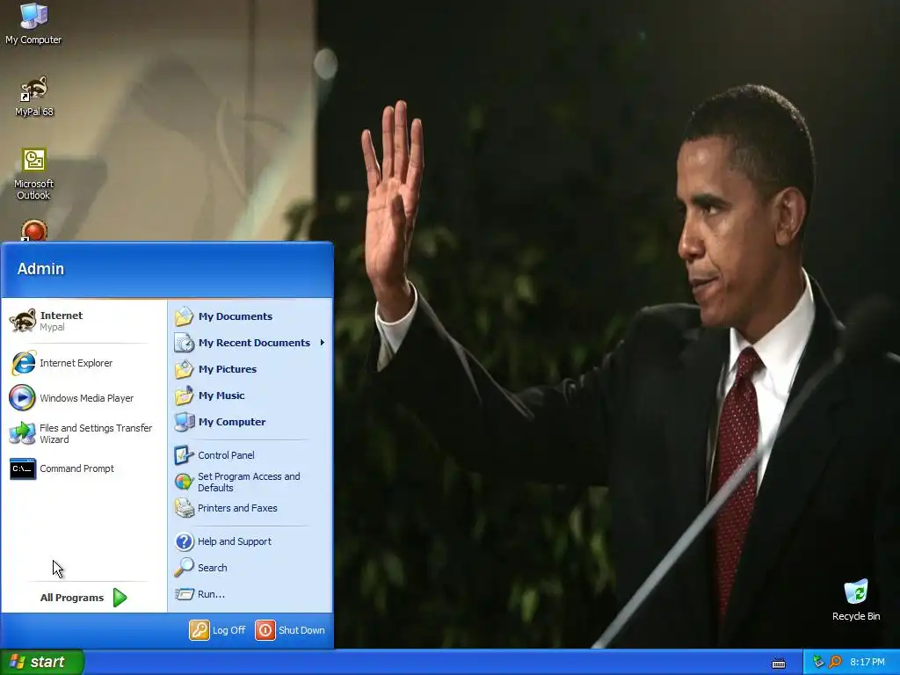The image size is (900, 675).
Task: Open My Pictures folder
Action: tap(250, 370)
